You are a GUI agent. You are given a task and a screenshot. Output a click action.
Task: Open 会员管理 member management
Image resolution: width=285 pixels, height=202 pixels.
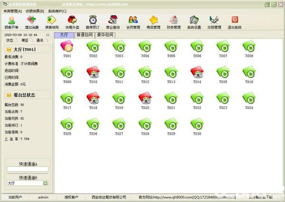pyautogui.click(x=133, y=22)
